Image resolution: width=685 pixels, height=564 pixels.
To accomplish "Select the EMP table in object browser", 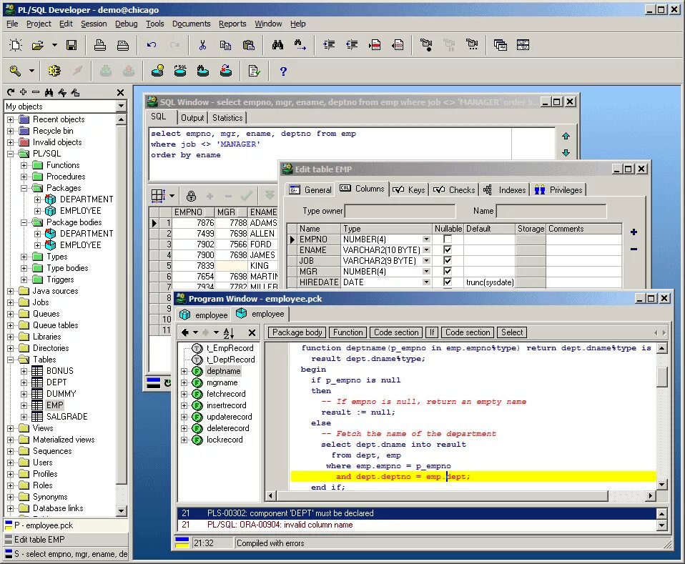I will pos(54,405).
